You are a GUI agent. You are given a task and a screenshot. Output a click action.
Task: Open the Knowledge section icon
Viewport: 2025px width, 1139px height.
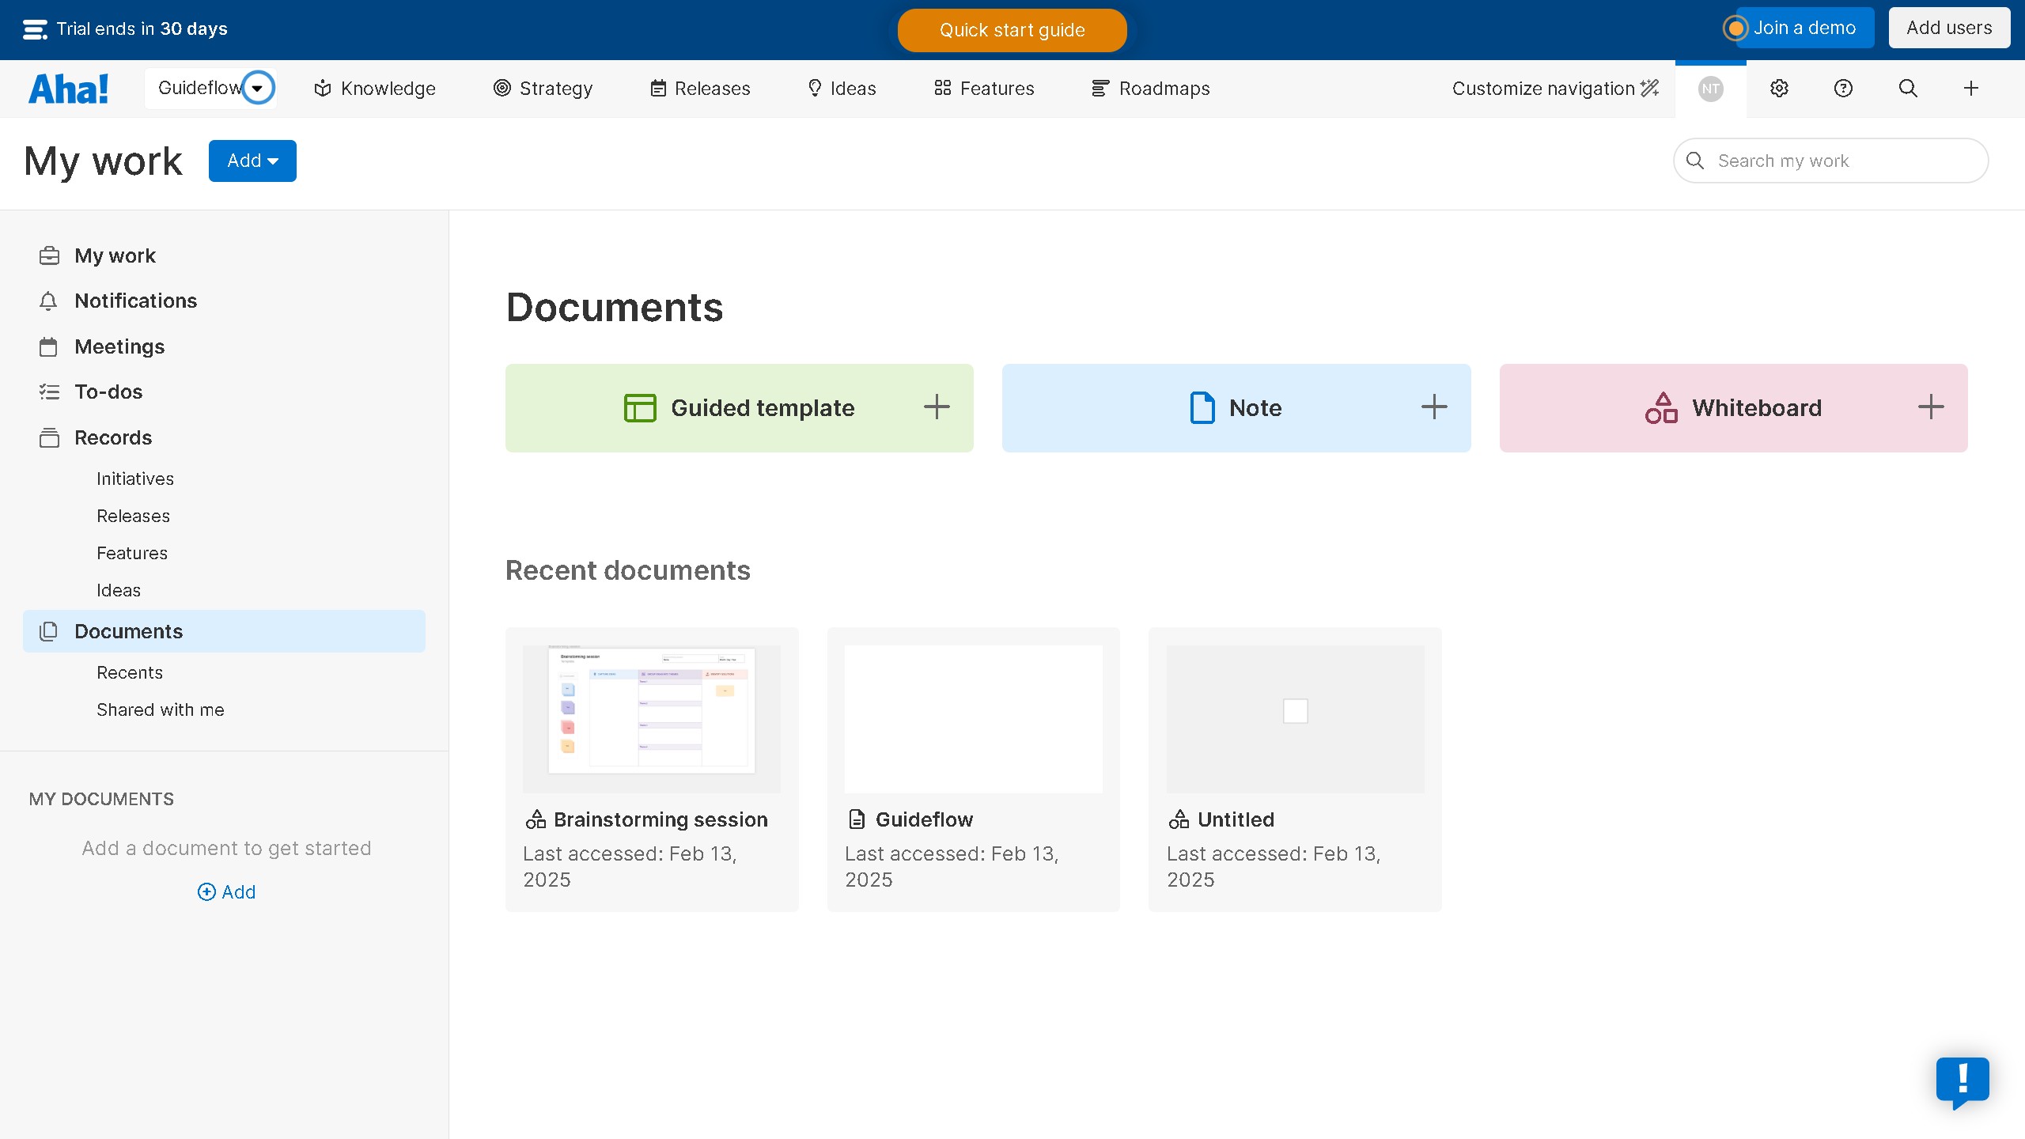tap(323, 88)
